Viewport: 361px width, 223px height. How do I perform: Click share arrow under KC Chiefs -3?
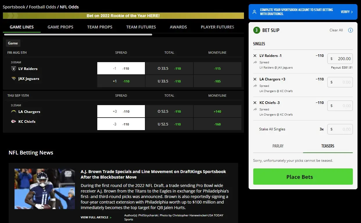click(255, 109)
